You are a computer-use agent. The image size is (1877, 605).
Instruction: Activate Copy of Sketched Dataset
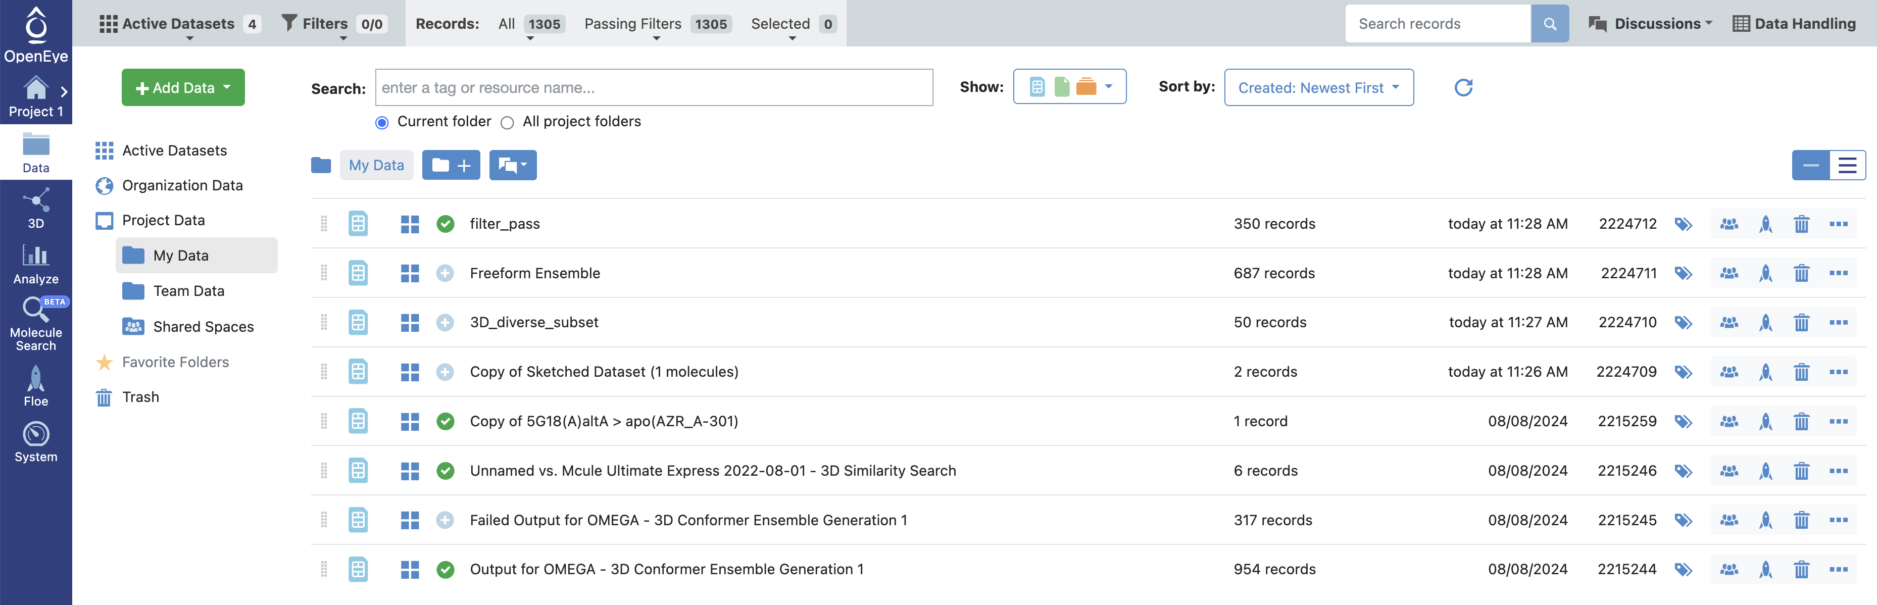click(x=445, y=372)
